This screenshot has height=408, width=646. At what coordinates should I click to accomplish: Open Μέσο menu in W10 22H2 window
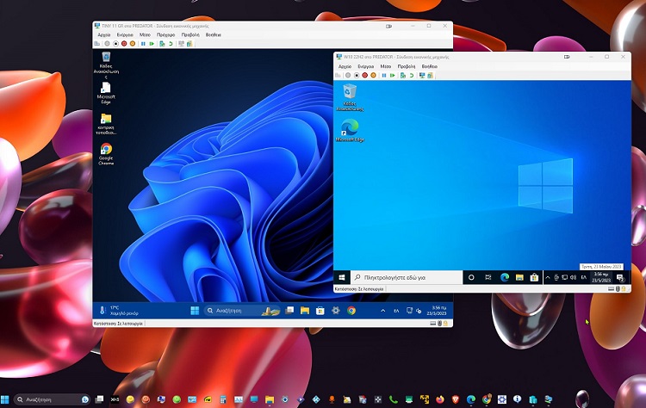point(386,66)
